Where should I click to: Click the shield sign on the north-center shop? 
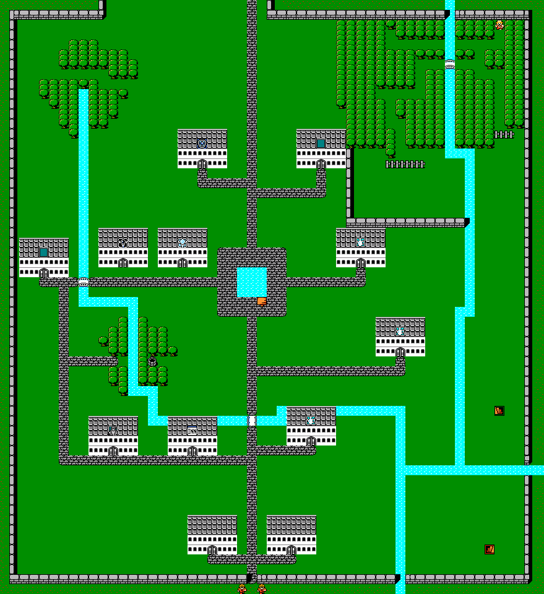[x=202, y=144]
